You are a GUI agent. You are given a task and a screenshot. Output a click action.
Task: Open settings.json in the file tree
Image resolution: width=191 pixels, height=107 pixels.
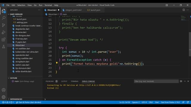pyautogui.click(x=22, y=23)
